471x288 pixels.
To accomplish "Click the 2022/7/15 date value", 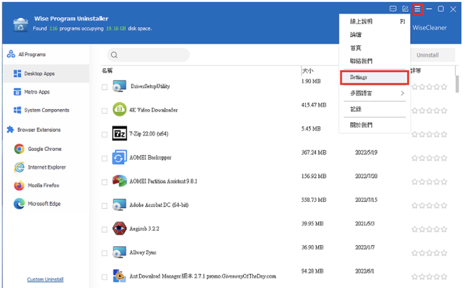I will pyautogui.click(x=366, y=200).
